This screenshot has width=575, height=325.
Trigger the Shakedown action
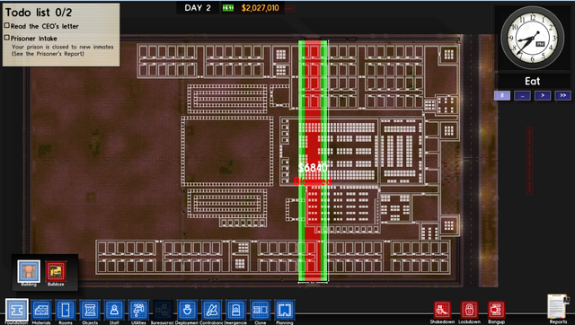(x=442, y=310)
